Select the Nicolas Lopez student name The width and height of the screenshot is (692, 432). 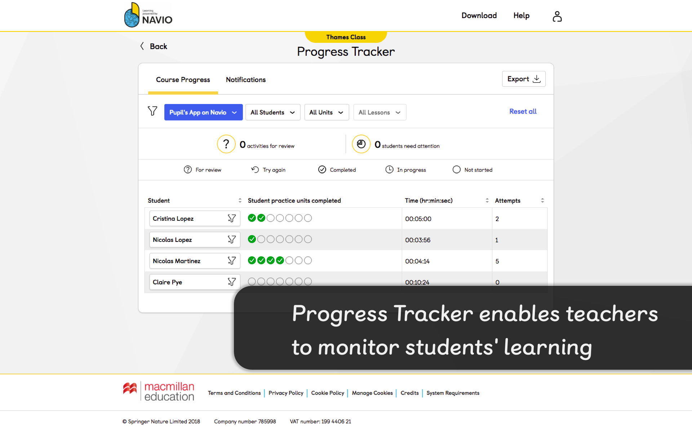[x=172, y=240]
